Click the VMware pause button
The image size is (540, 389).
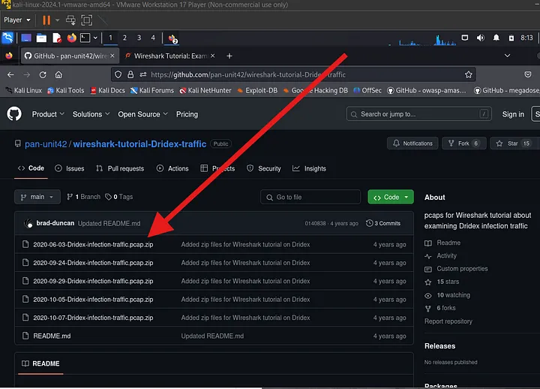46,20
